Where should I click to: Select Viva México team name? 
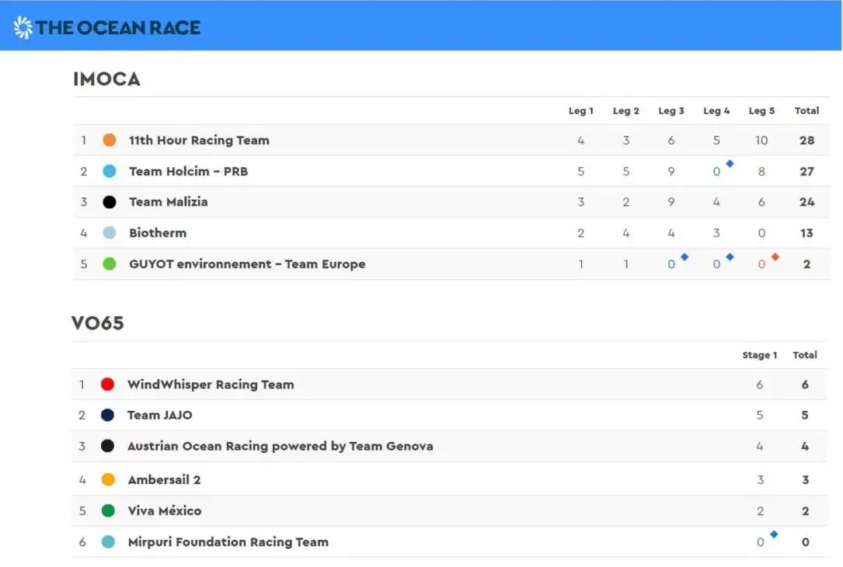click(x=165, y=510)
